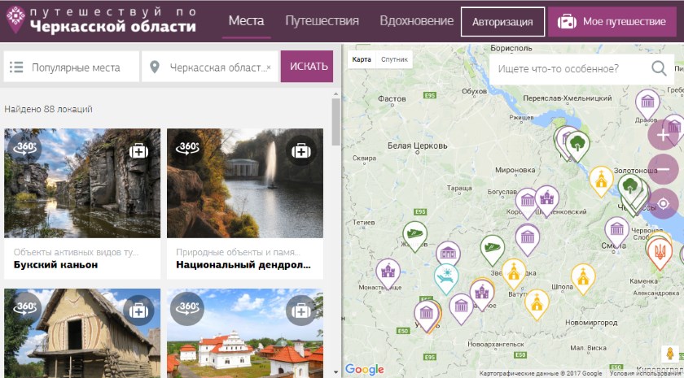Click the magnifier icon in map search
This screenshot has height=378, width=684.
[659, 68]
